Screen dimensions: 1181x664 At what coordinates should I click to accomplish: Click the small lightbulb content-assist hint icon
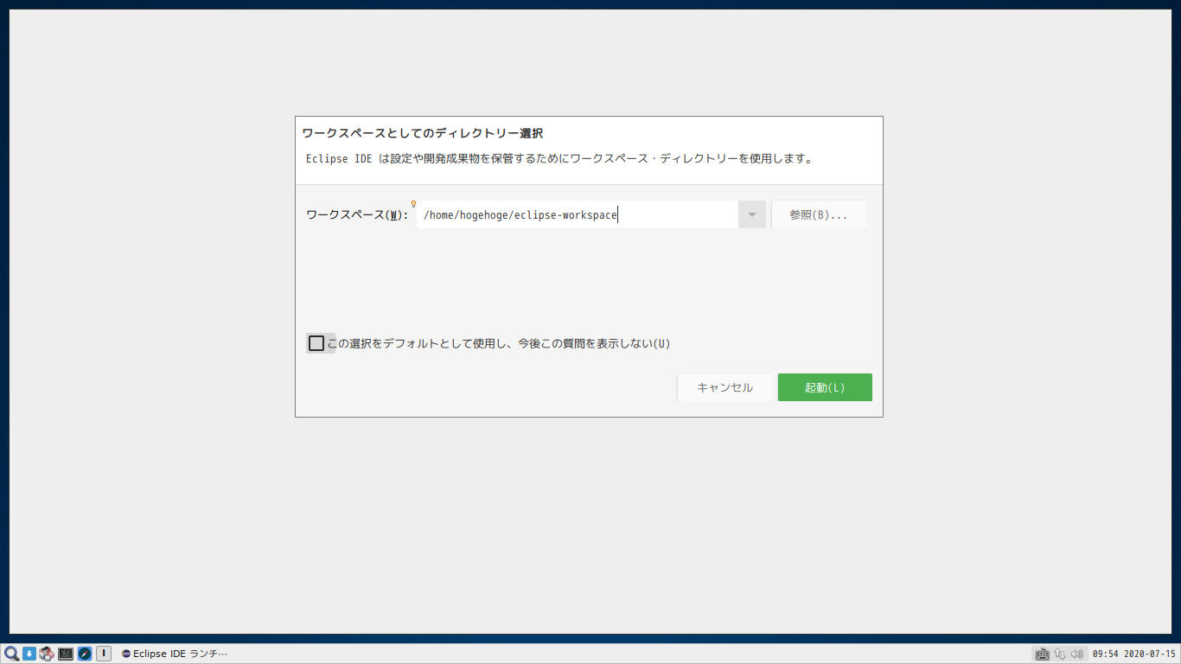point(413,204)
